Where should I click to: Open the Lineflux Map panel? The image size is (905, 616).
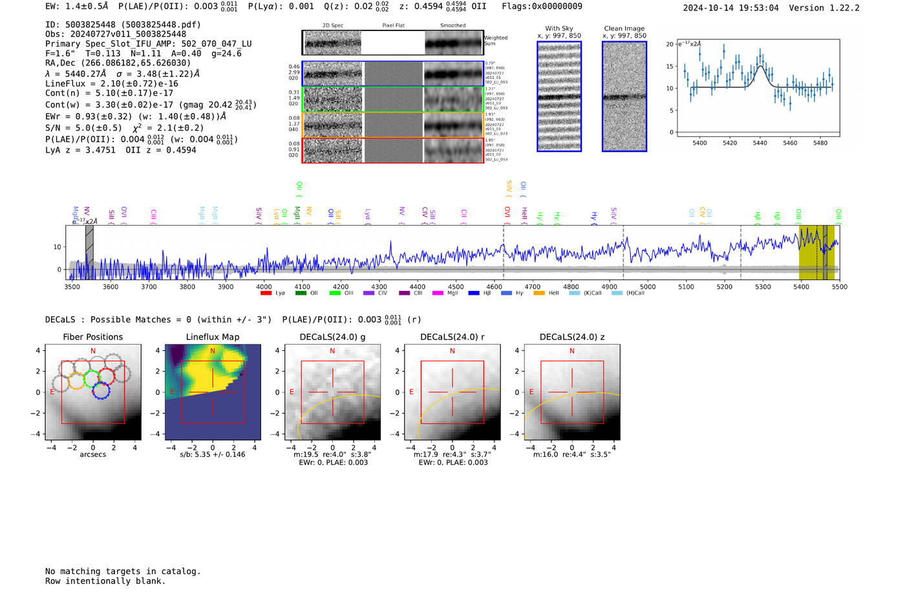(213, 392)
